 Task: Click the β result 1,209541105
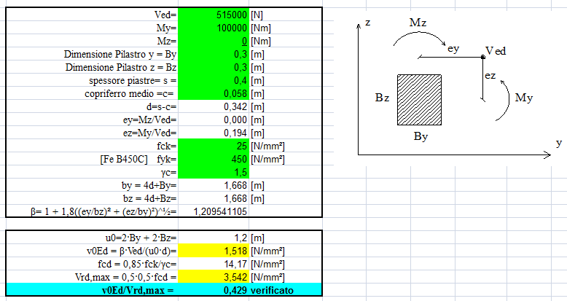pos(214,211)
